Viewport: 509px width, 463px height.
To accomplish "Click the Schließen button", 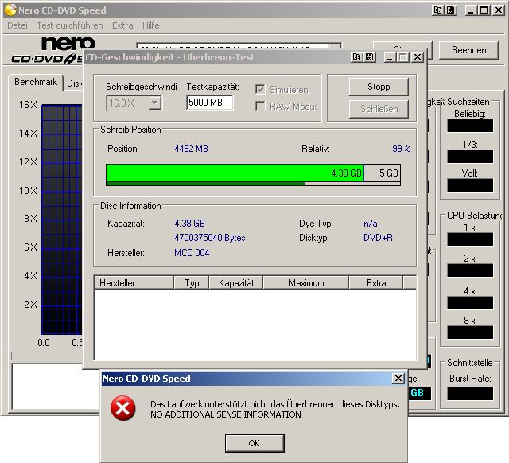I will point(379,109).
